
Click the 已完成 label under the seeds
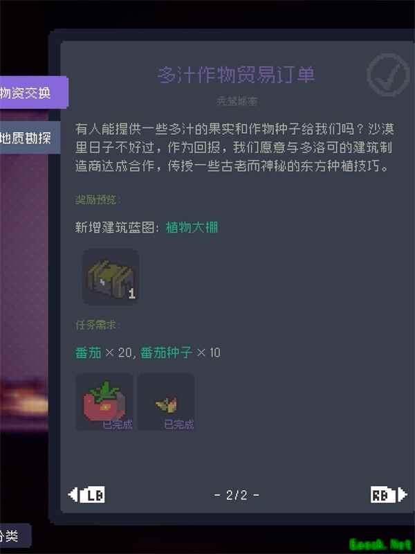[x=179, y=425]
